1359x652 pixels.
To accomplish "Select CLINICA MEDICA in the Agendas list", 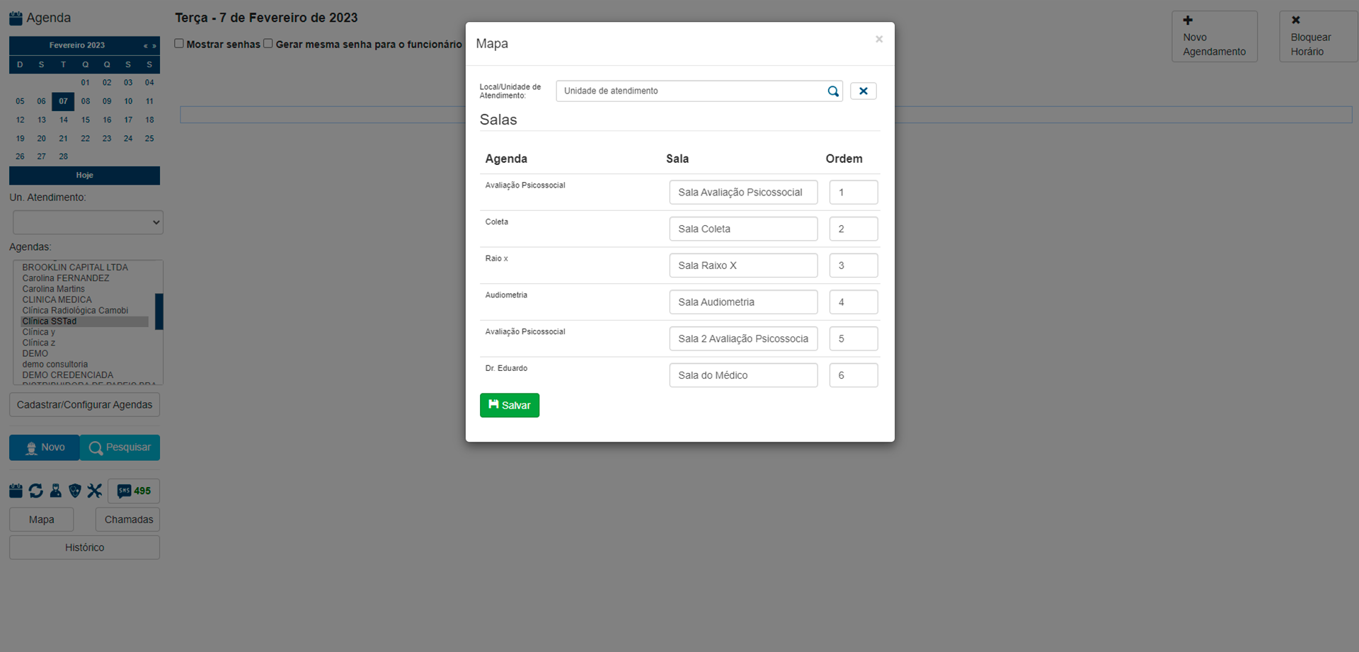I will coord(57,299).
